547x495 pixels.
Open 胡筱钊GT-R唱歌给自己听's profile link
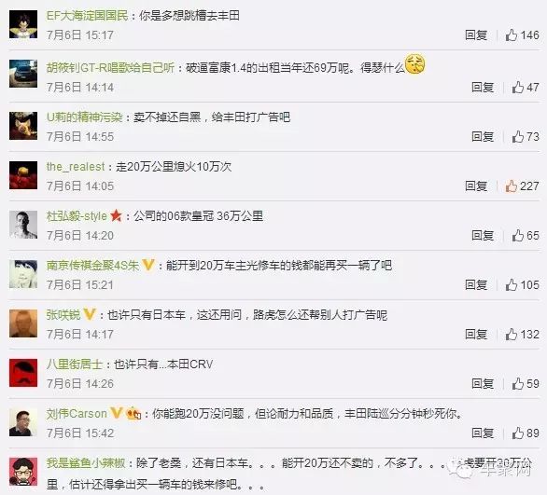pos(110,67)
